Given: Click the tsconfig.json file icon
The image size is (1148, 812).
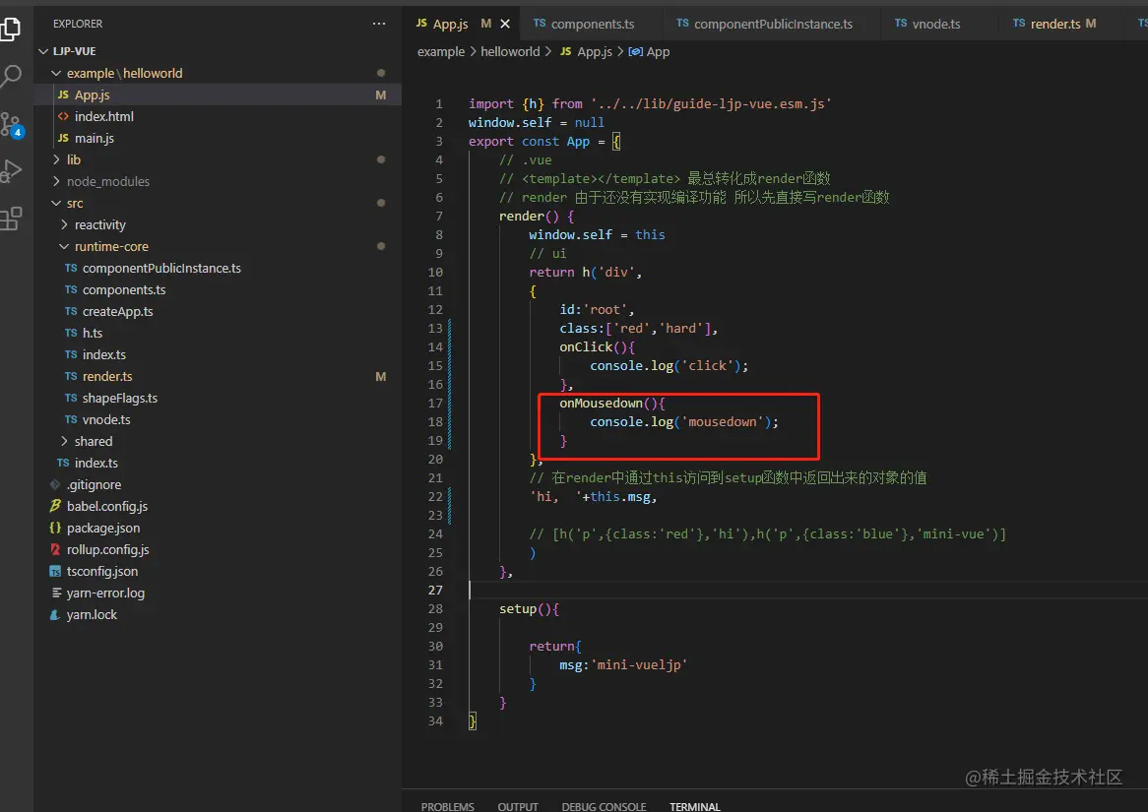Looking at the screenshot, I should tap(55, 571).
